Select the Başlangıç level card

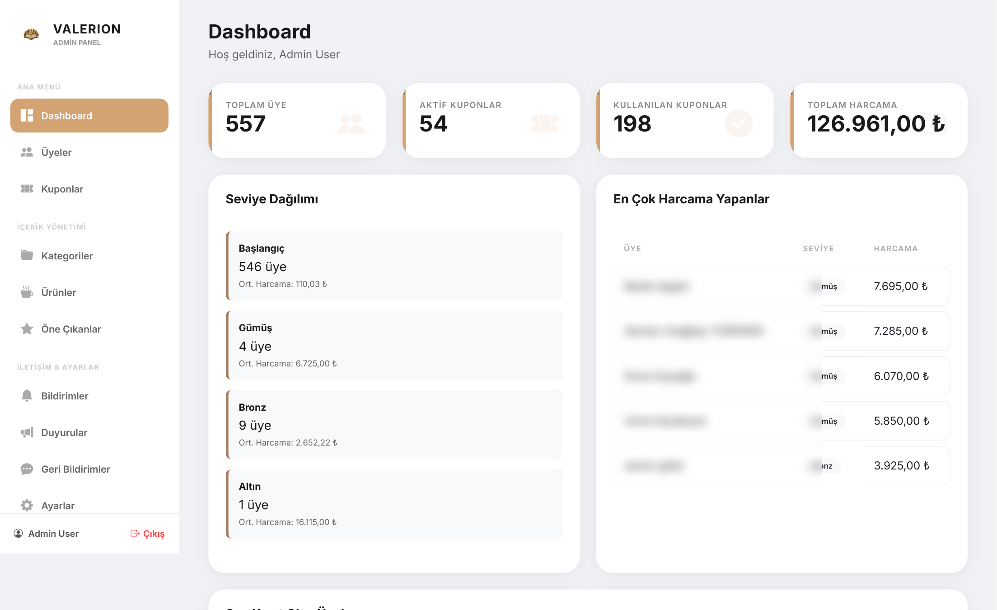[x=394, y=266]
